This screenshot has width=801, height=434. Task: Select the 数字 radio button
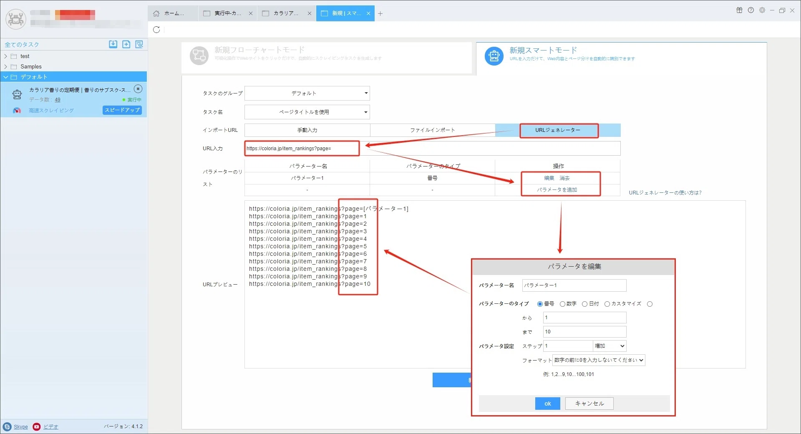562,304
